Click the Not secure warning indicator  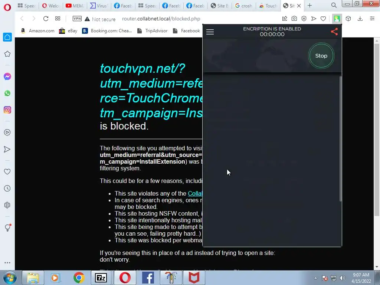point(100,19)
